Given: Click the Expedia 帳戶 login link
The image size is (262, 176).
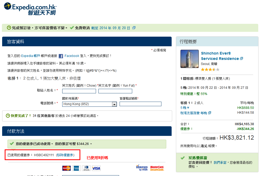Looking at the screenshot, I should pyautogui.click(x=31, y=56).
